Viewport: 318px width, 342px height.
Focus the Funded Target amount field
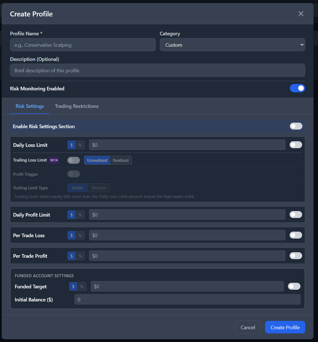pyautogui.click(x=187, y=286)
